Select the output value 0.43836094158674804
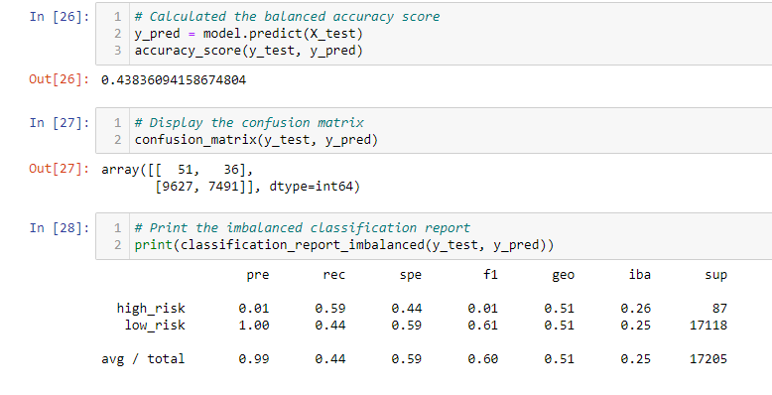The image size is (772, 395). (x=174, y=80)
